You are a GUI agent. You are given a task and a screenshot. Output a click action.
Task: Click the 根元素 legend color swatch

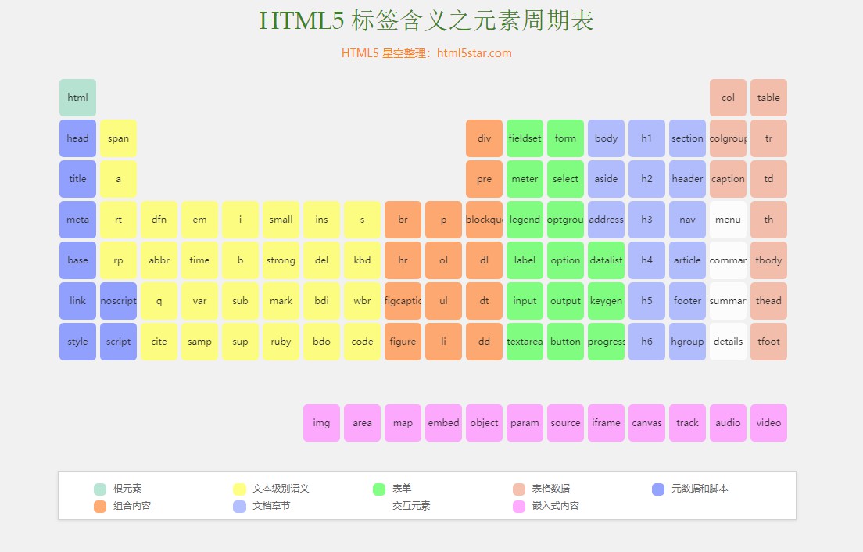coord(100,489)
